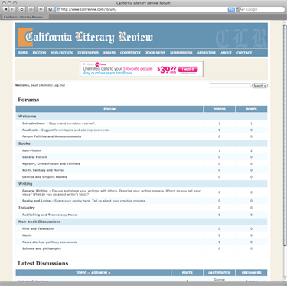Open the home page via house icon
This screenshot has width=287, height=286.
51,9
